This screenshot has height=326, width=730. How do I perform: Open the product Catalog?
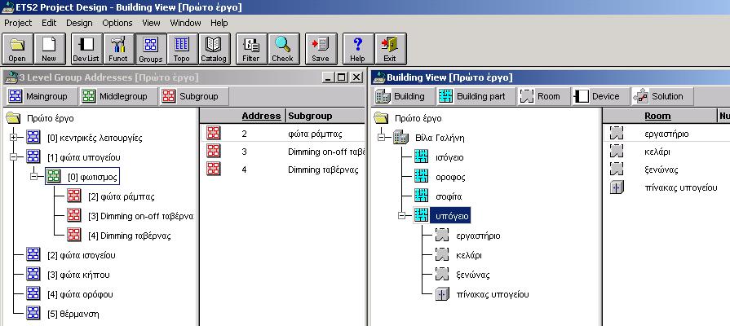pyautogui.click(x=214, y=49)
